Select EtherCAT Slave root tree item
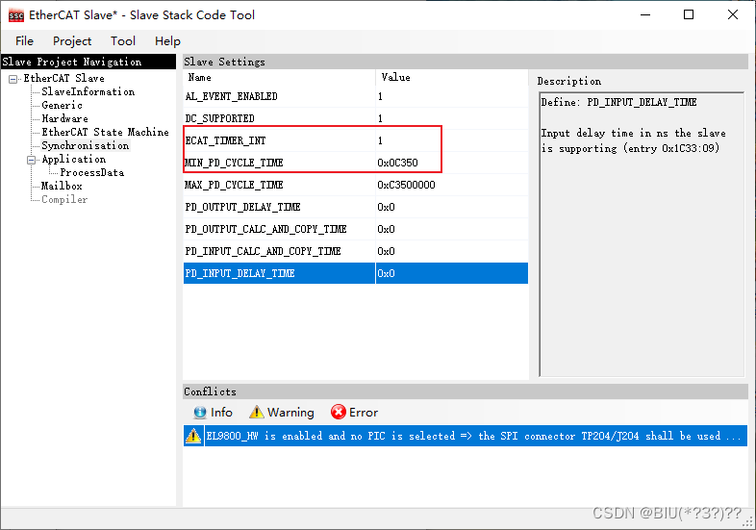The image size is (756, 530). coord(64,78)
